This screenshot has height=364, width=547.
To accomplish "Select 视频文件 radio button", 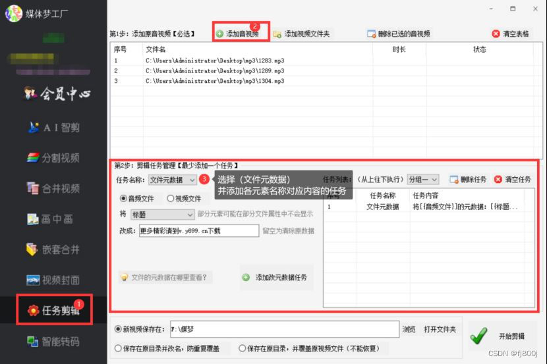I will point(170,199).
